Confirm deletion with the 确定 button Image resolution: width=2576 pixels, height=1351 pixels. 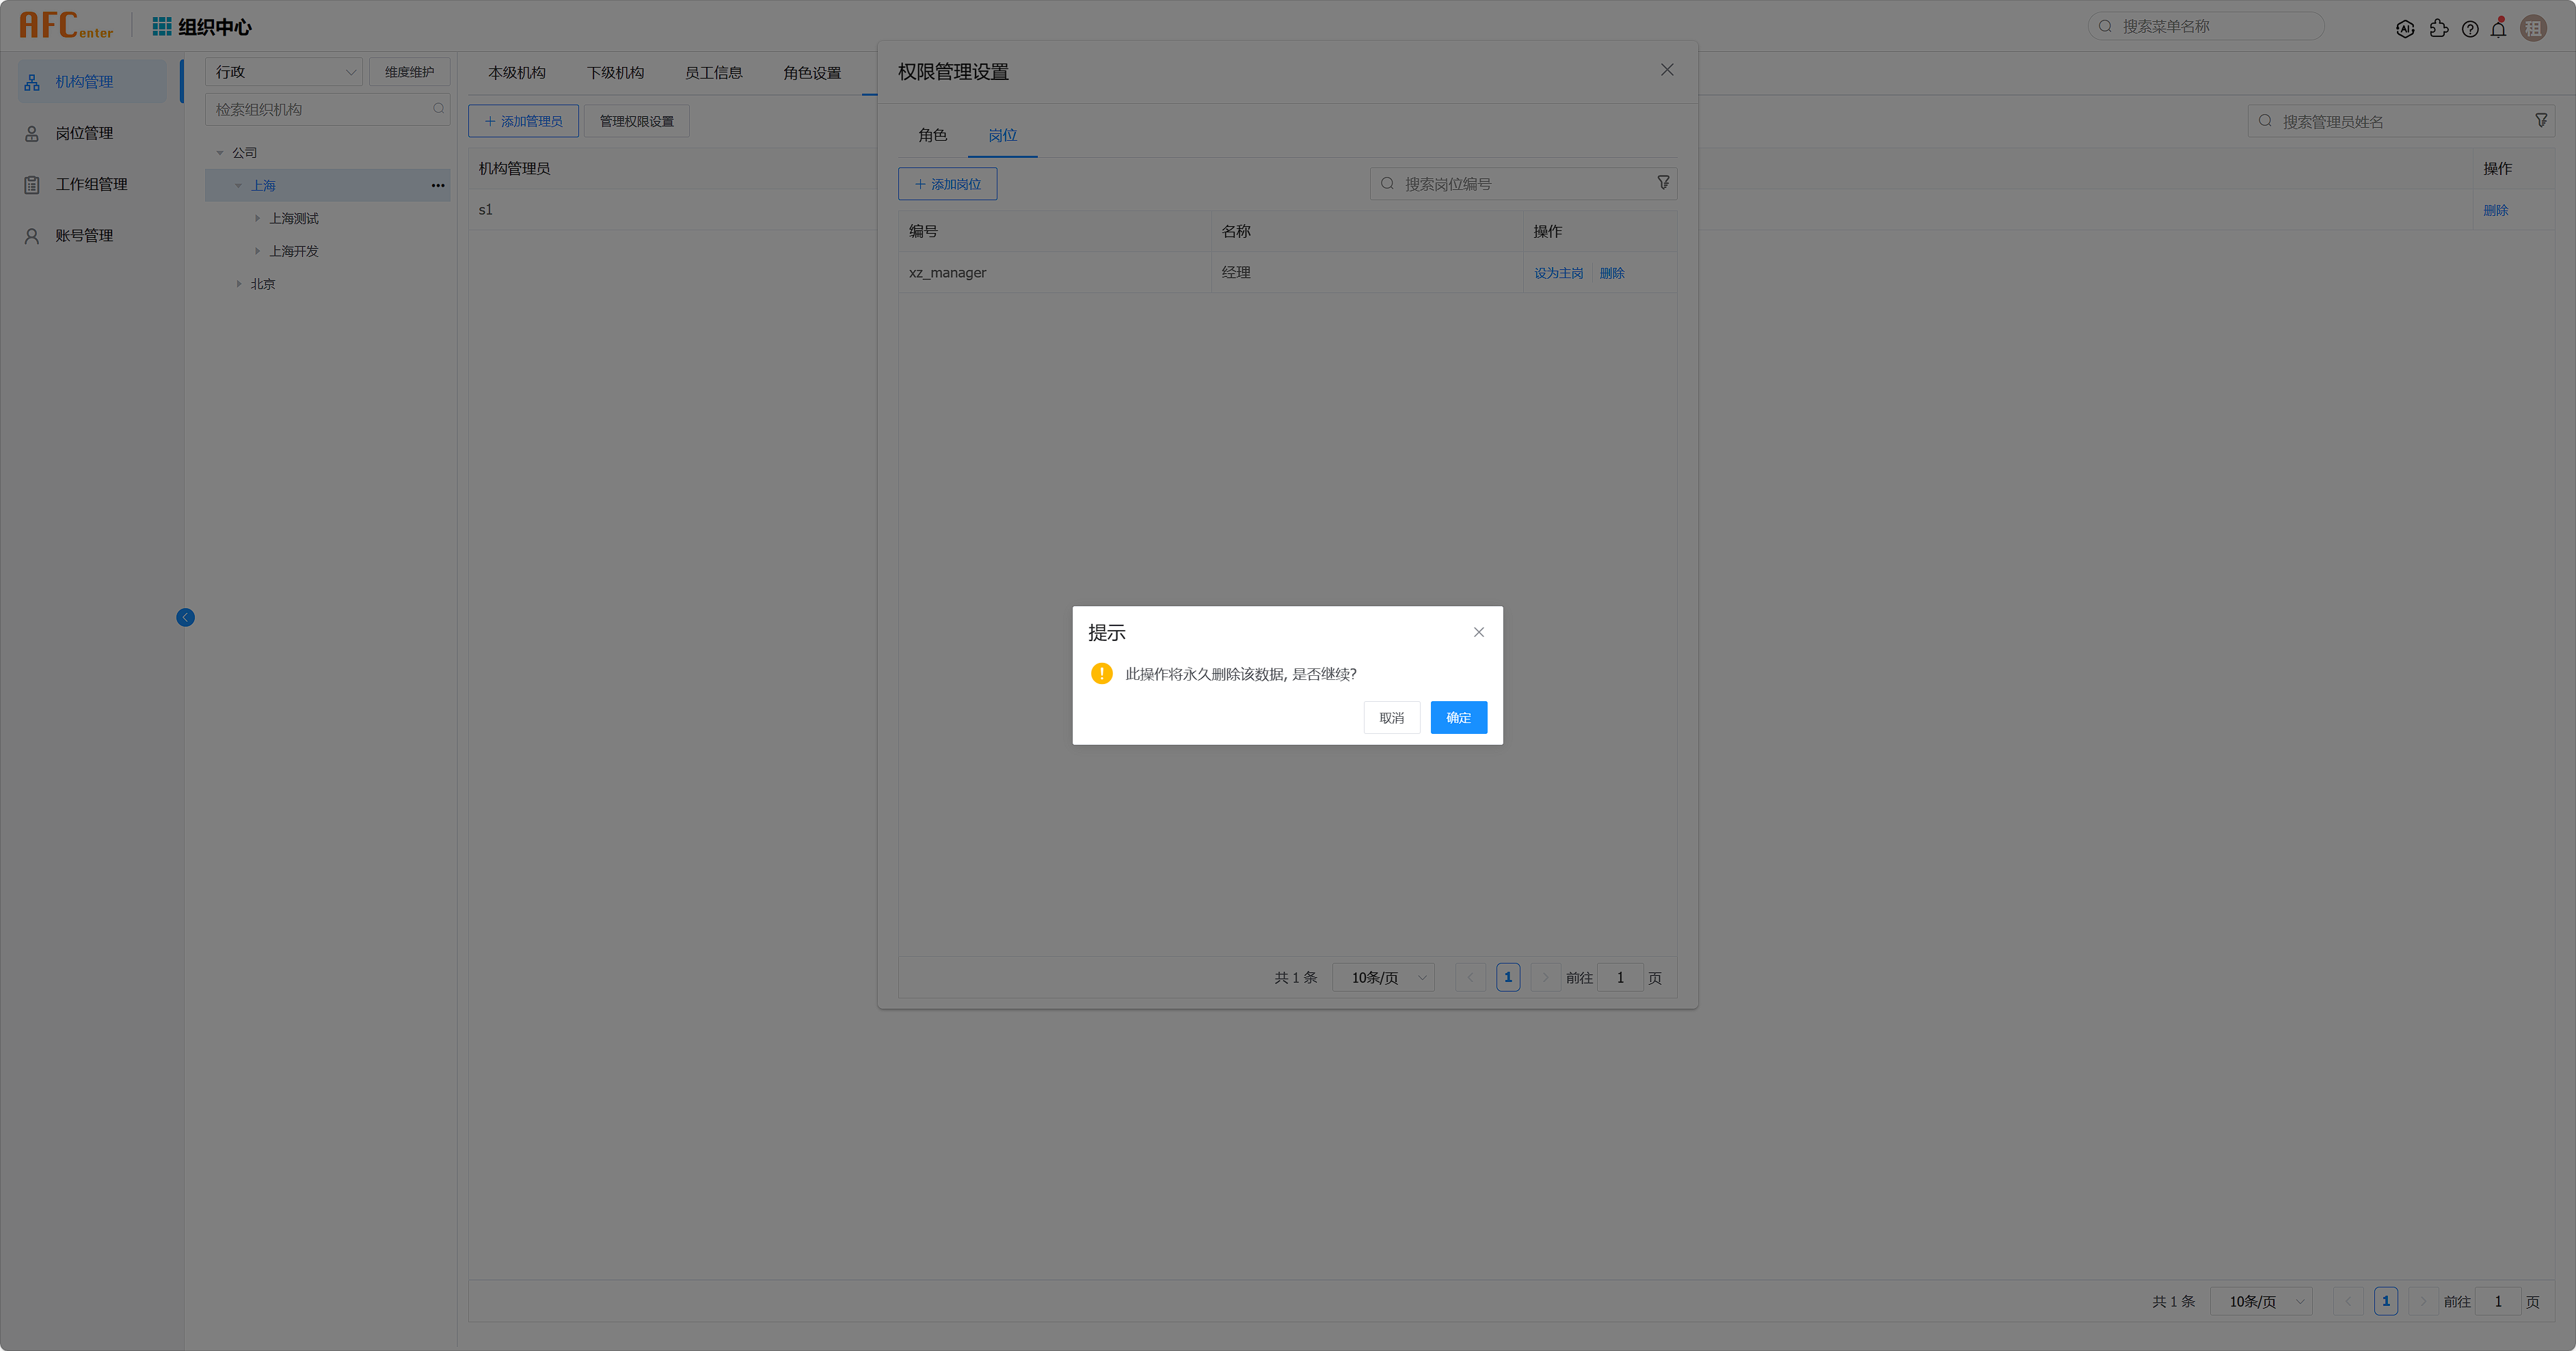coord(1458,718)
